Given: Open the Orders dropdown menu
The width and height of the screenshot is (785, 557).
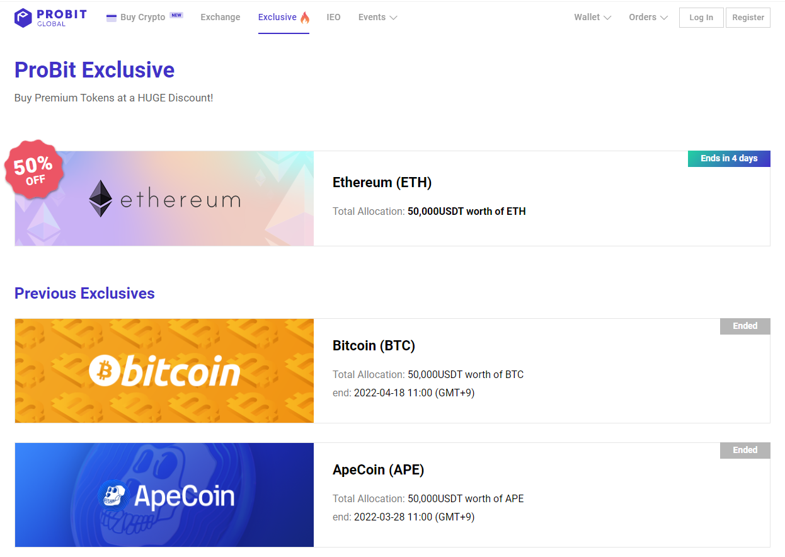Looking at the screenshot, I should [647, 17].
